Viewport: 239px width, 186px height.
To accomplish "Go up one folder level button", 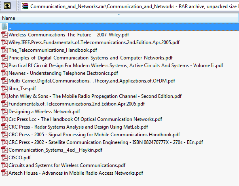I will 7,6.
